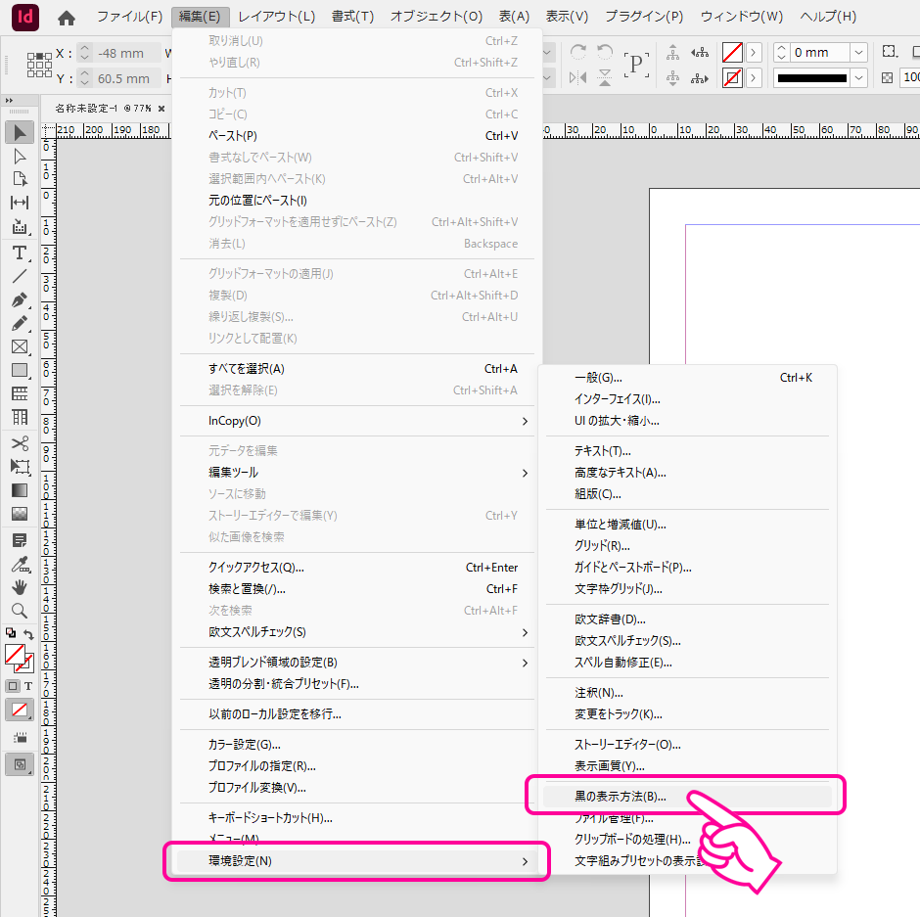Select the Gradient Swatch tool
This screenshot has width=920, height=917.
[x=20, y=490]
